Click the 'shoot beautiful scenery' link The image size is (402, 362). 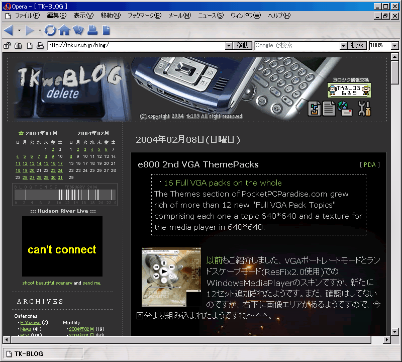(47, 283)
